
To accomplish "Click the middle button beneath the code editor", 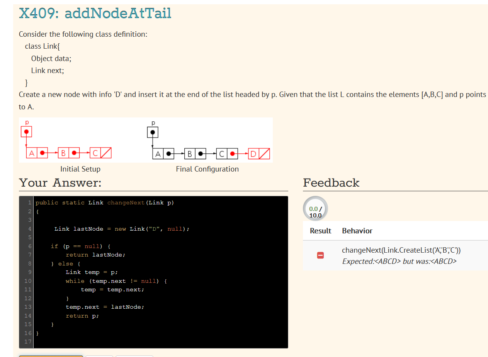I will (99, 355).
